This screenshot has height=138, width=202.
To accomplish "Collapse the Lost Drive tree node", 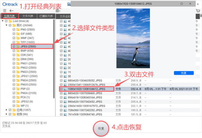I will pos(3,21).
